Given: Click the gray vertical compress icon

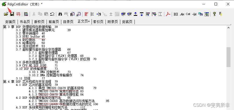Looking at the screenshot, I should coord(160,14).
